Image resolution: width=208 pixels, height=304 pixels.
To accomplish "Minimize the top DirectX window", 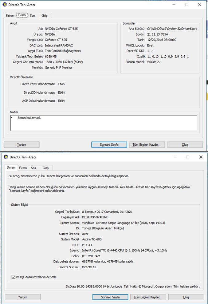I will (174, 5).
